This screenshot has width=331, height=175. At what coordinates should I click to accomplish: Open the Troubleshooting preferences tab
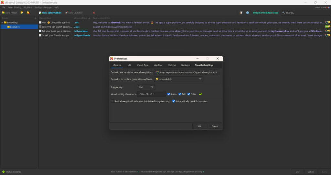tap(204, 65)
